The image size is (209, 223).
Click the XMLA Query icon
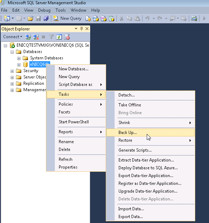(111, 18)
